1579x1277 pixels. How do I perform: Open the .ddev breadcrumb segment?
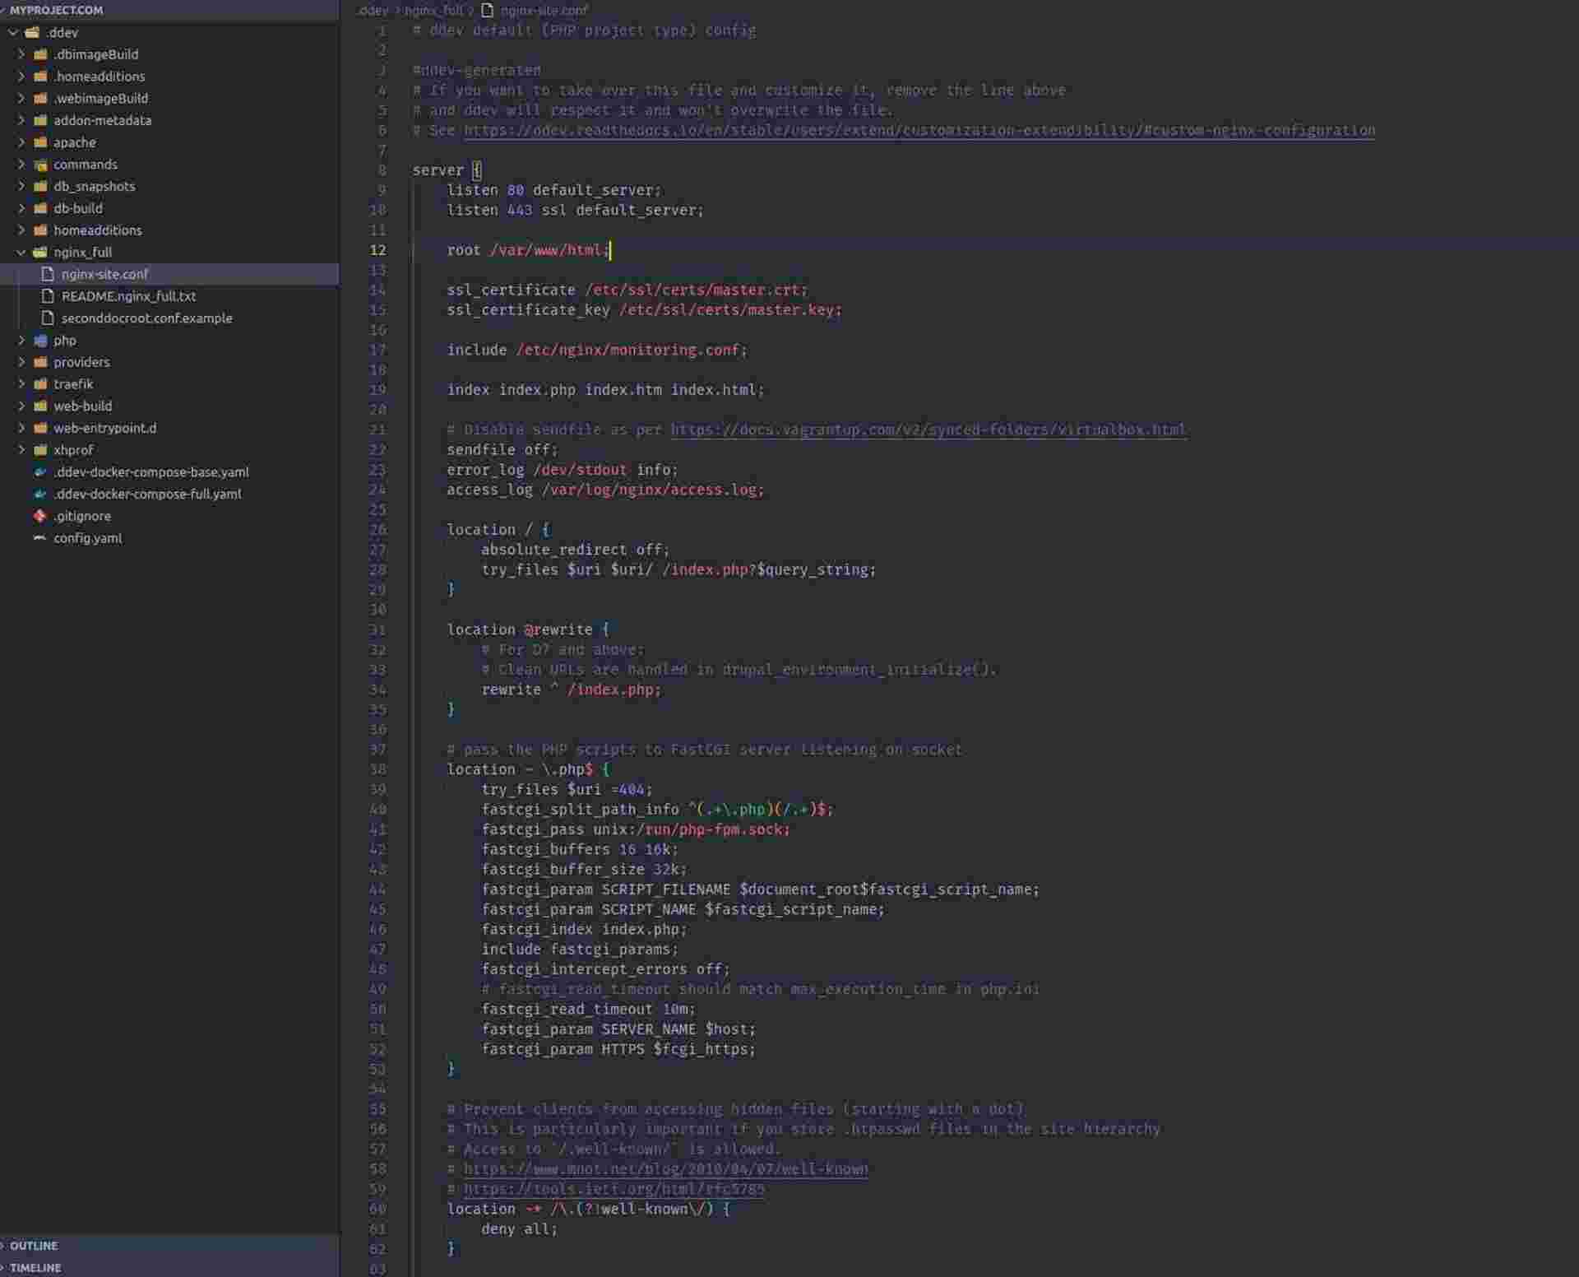[373, 10]
